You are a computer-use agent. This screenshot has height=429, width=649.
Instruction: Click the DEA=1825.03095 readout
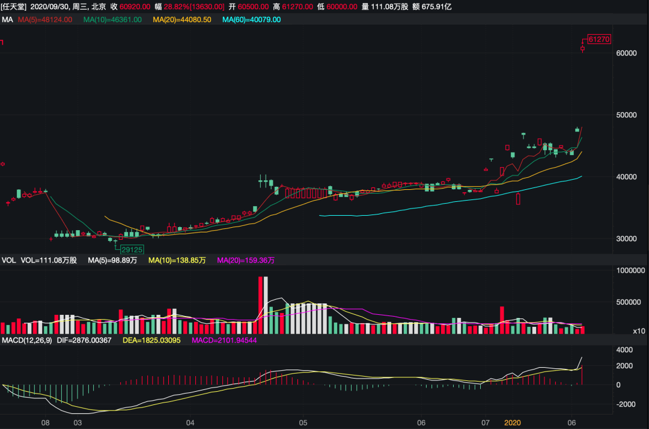(x=151, y=341)
